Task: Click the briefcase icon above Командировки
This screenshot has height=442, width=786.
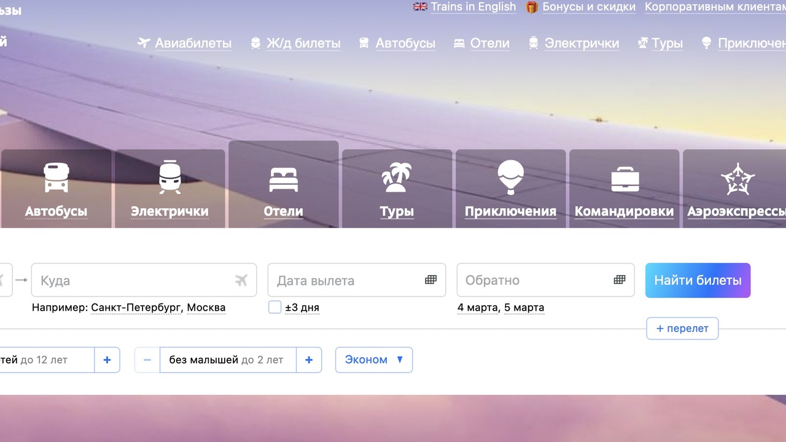Action: (625, 179)
